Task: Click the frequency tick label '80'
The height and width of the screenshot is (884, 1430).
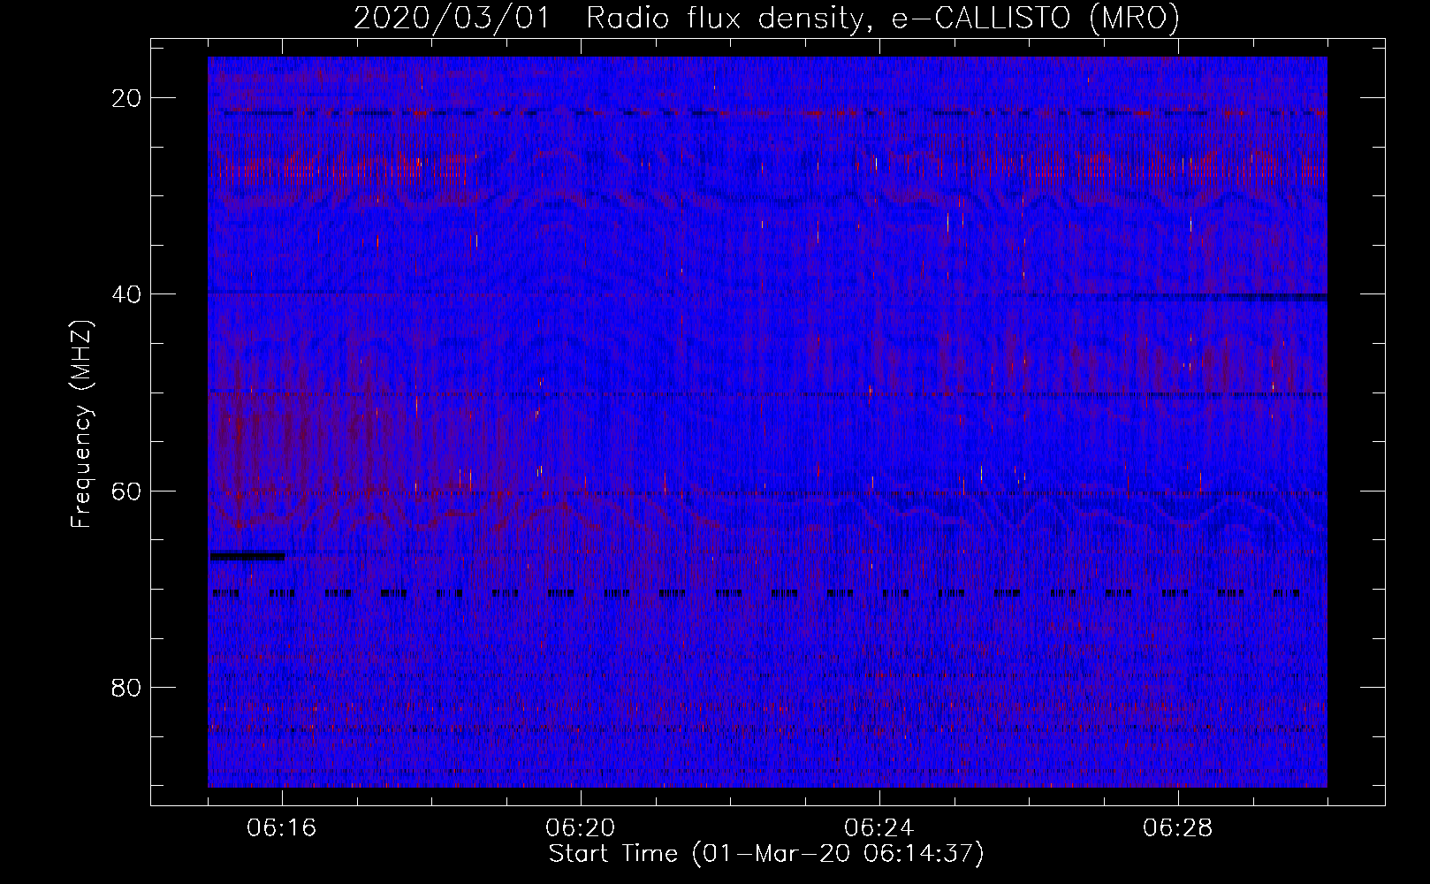Action: tap(127, 687)
